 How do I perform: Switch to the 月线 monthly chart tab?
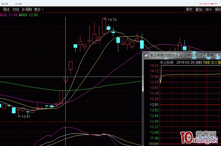pos(15,9)
